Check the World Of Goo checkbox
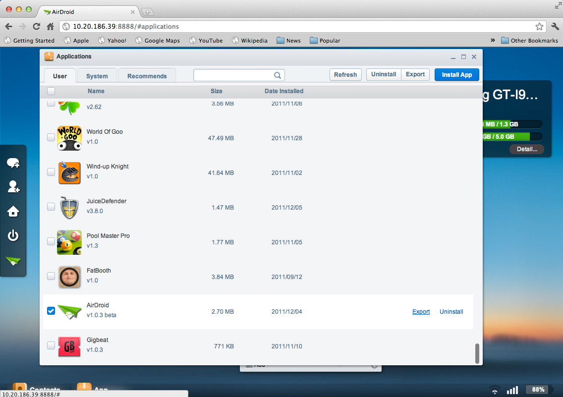 [x=51, y=137]
